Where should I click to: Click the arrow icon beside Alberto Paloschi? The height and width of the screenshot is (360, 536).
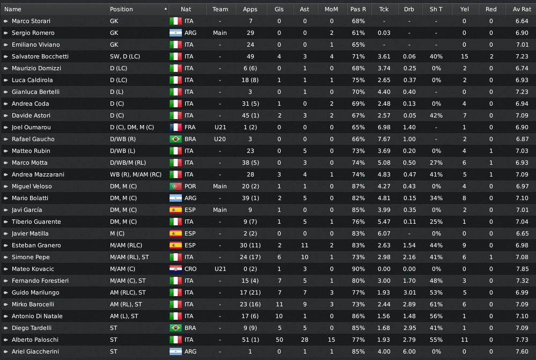5,340
